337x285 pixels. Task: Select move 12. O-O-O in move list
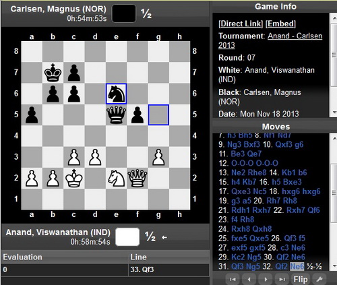(243, 163)
